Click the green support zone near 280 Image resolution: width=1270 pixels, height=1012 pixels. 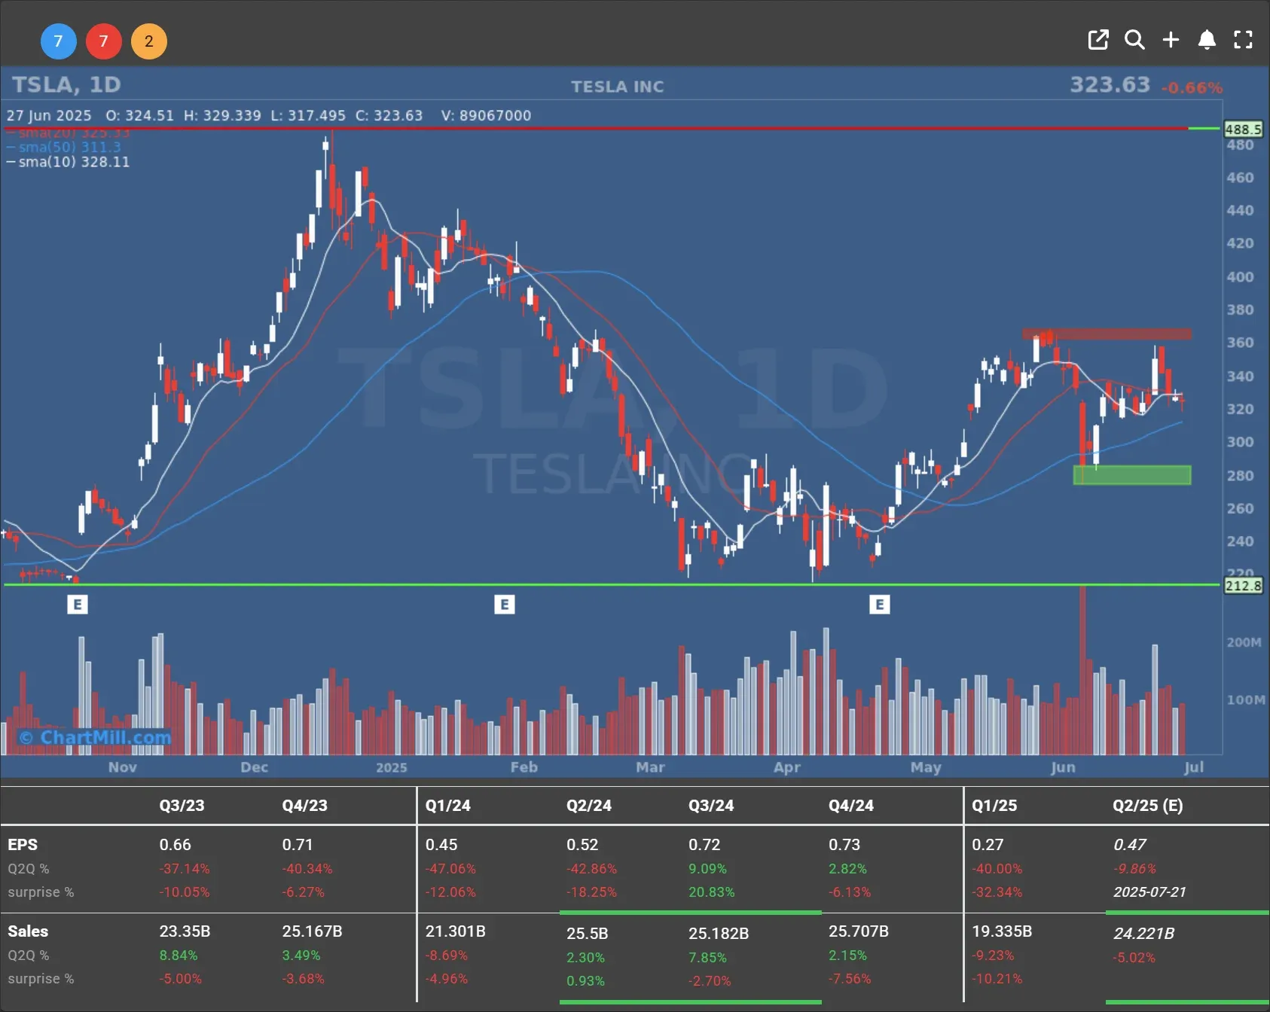pos(1132,475)
